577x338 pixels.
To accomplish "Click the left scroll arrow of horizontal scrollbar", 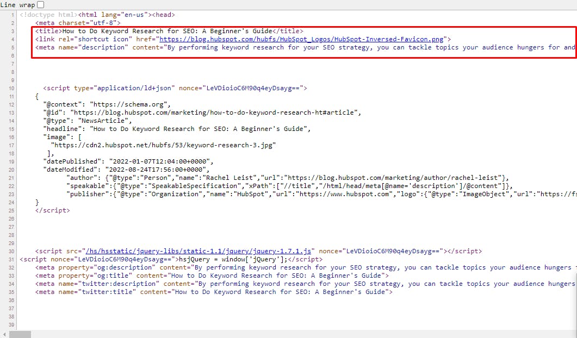I will 4,334.
